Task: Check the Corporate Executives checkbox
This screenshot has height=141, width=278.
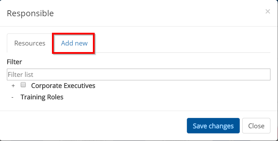Action: tap(23, 85)
